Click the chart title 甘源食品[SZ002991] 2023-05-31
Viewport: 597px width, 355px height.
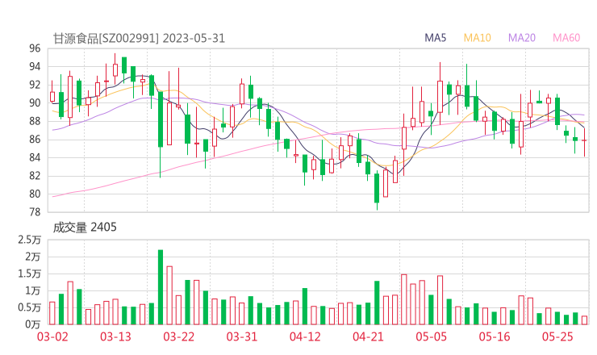[139, 38]
